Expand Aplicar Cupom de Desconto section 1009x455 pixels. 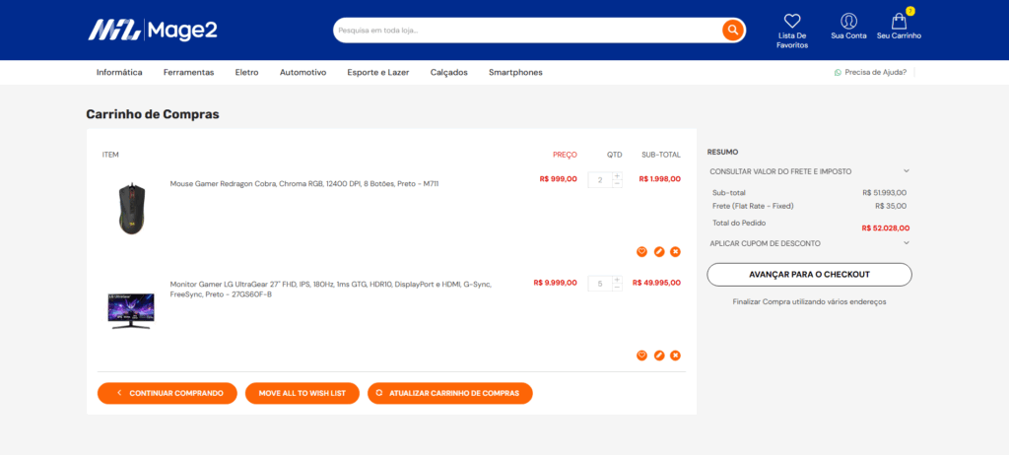tap(808, 243)
